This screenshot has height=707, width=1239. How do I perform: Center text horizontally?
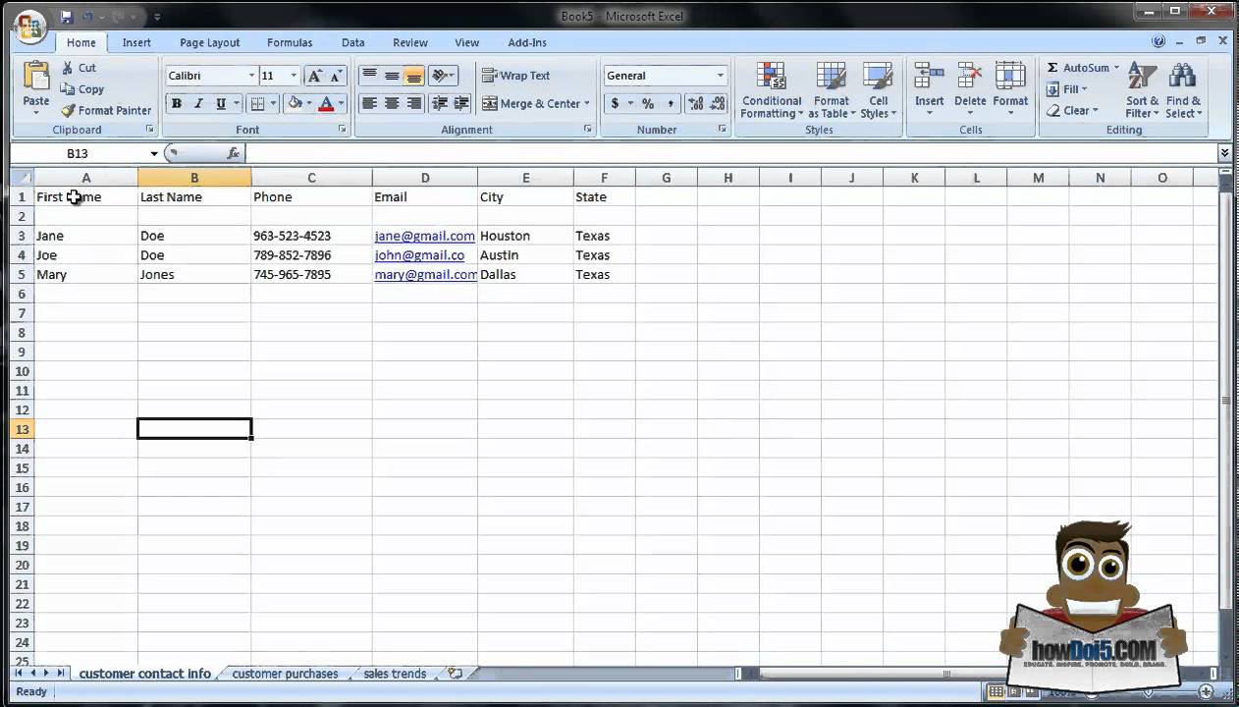(392, 103)
